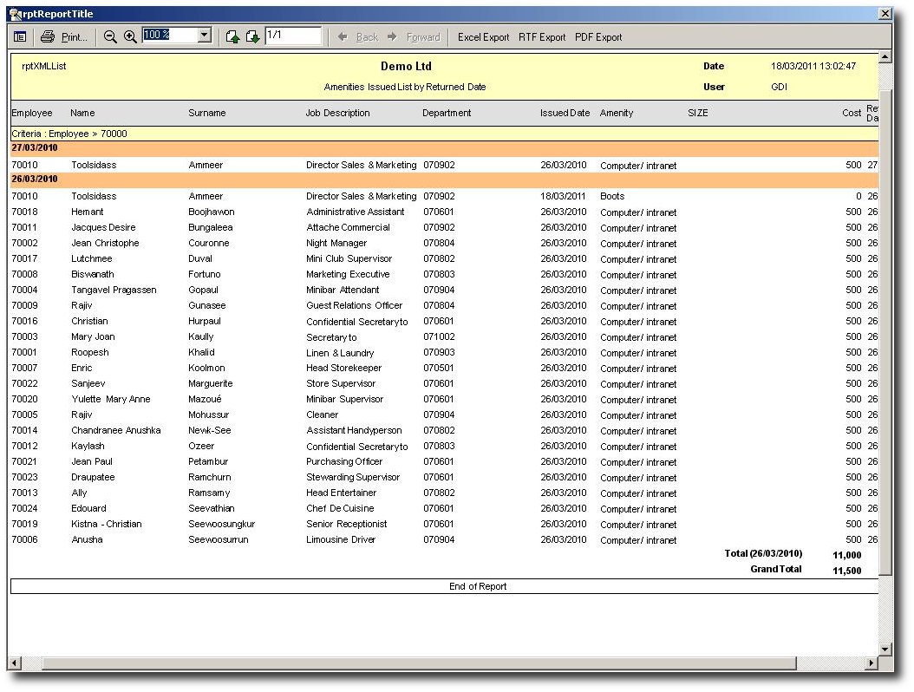The height and width of the screenshot is (692, 914).
Task: Click the 27/03/2010 date group header
Action: 34,148
